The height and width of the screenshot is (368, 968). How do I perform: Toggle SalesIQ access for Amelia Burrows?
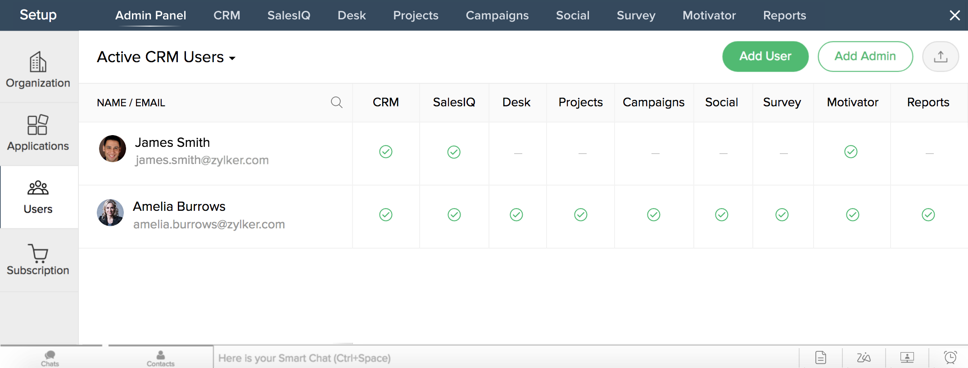454,215
